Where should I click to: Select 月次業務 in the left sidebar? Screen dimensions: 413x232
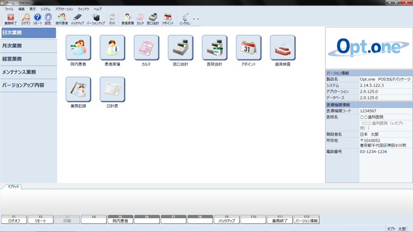pyautogui.click(x=29, y=45)
